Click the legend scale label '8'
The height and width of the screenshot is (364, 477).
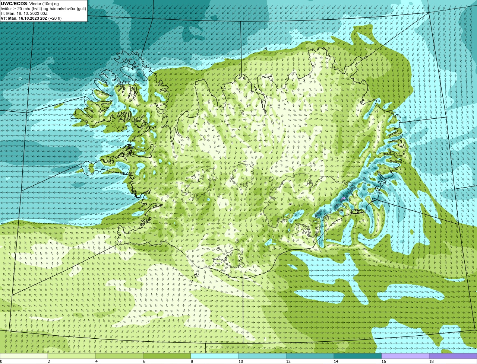pyautogui.click(x=192, y=361)
